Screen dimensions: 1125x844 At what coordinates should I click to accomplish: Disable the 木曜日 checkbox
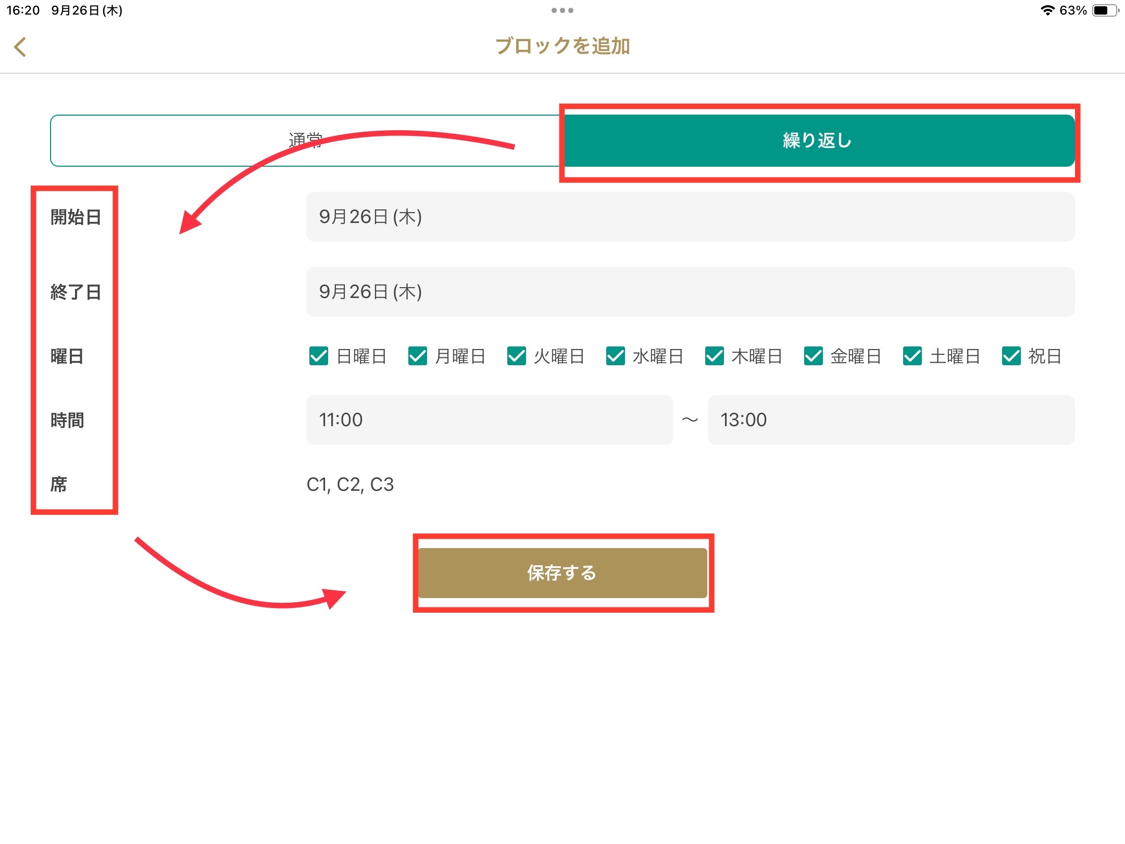pos(715,356)
